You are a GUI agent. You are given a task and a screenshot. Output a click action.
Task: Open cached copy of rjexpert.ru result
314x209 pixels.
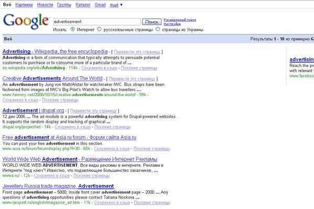(x=112, y=203)
